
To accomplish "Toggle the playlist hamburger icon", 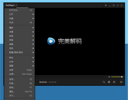I will [121, 82].
